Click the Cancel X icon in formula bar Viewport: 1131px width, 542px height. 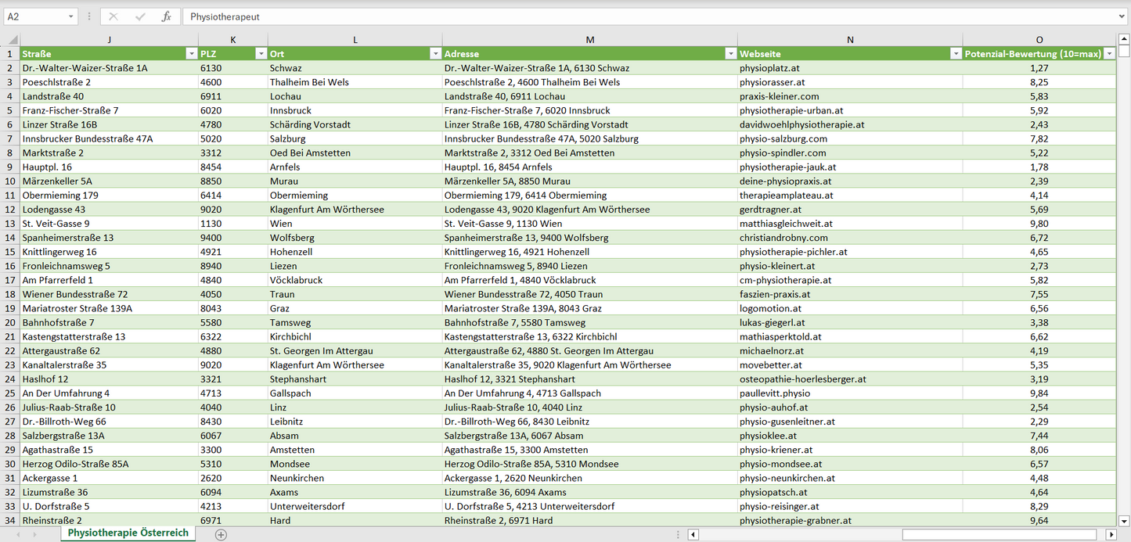click(113, 16)
